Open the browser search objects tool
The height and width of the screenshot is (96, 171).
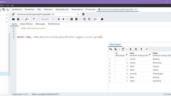(3, 10)
